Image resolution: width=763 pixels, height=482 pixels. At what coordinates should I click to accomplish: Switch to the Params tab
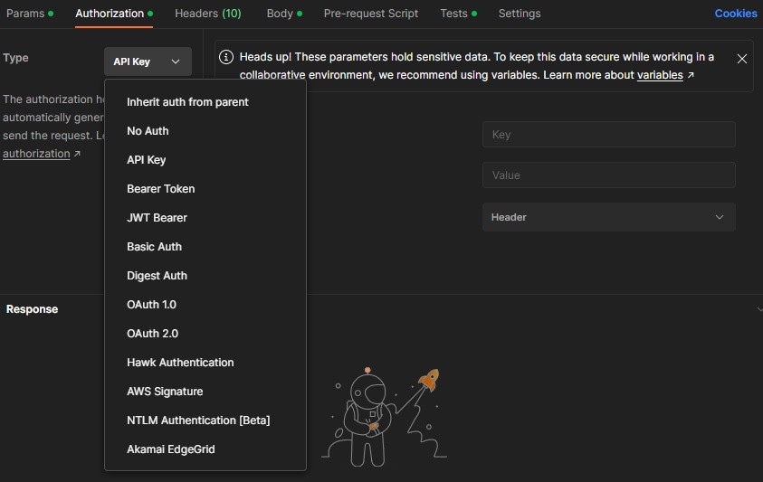(29, 14)
